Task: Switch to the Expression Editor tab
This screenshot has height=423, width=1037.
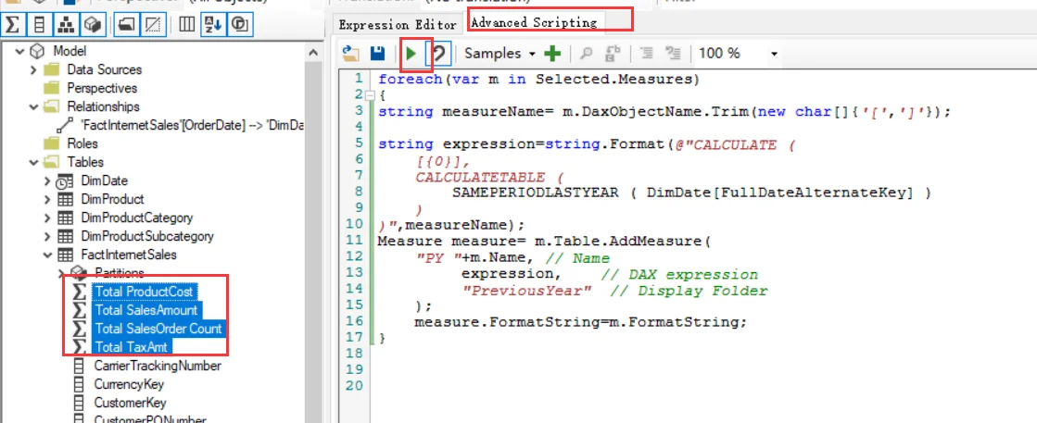Action: [398, 24]
